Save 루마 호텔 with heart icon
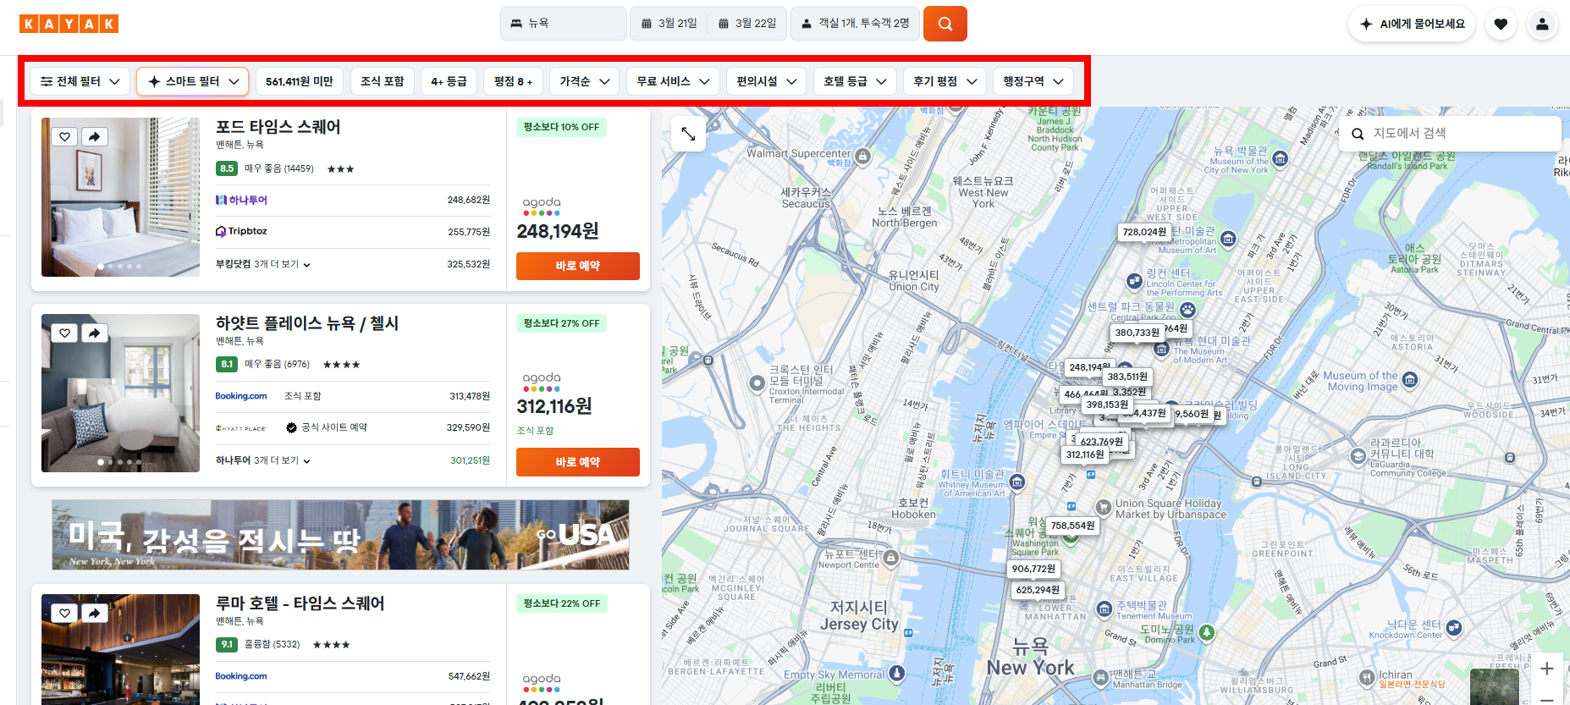This screenshot has width=1570, height=705. coord(65,614)
